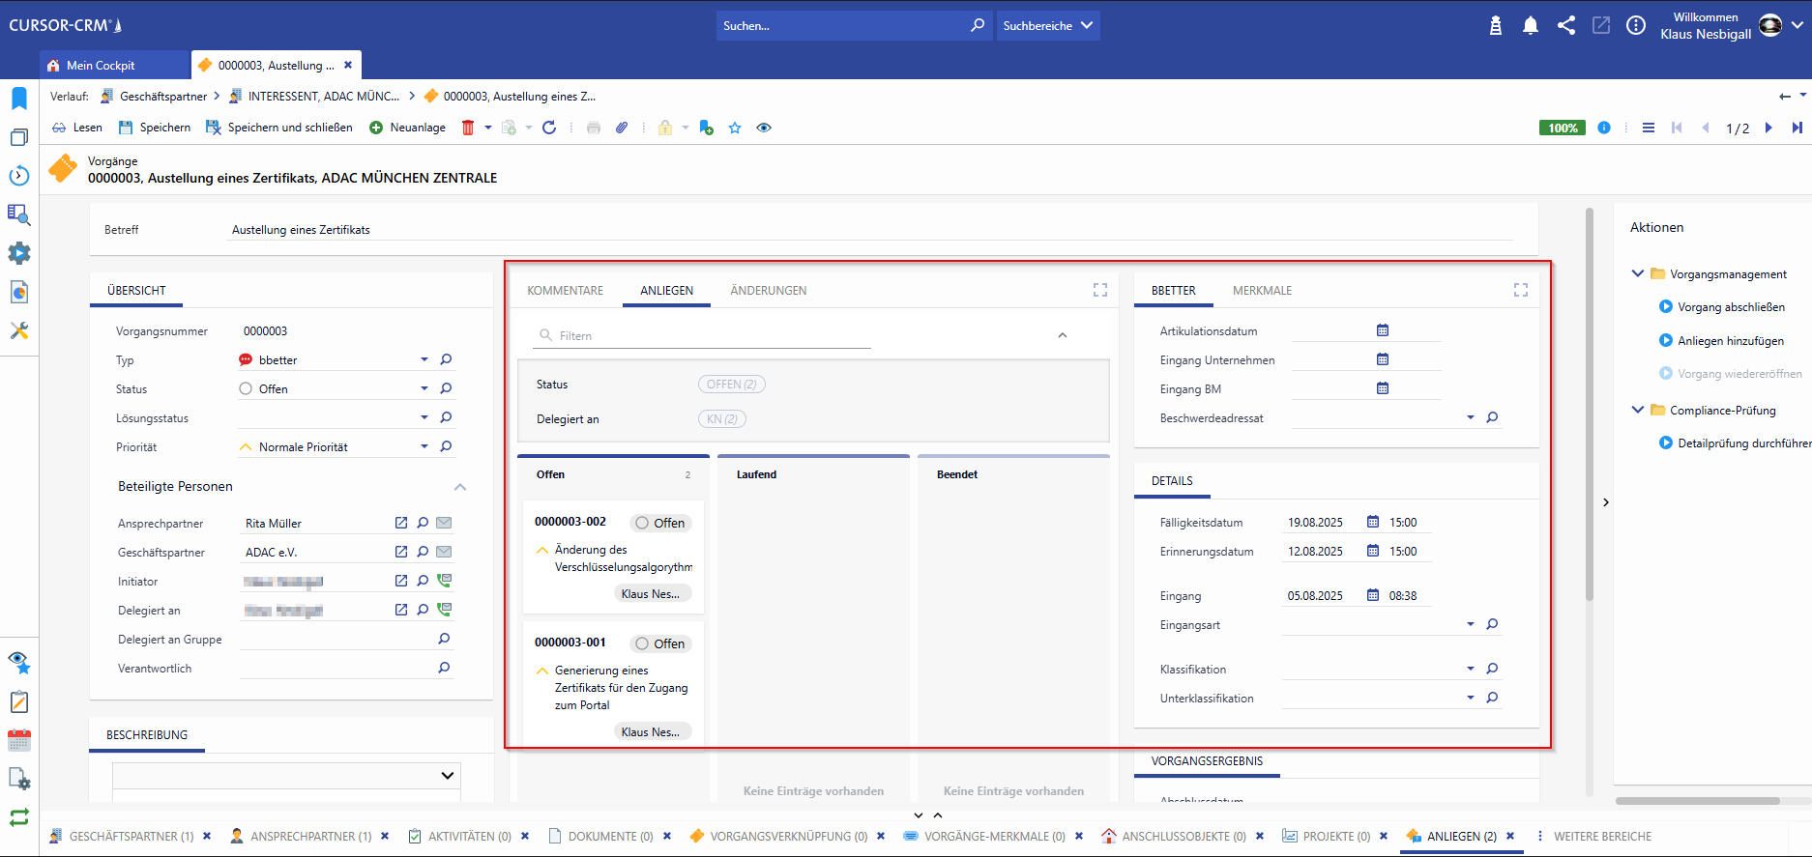Click the red delete trash icon

(468, 128)
